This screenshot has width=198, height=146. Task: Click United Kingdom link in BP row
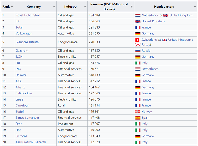coord(153,21)
